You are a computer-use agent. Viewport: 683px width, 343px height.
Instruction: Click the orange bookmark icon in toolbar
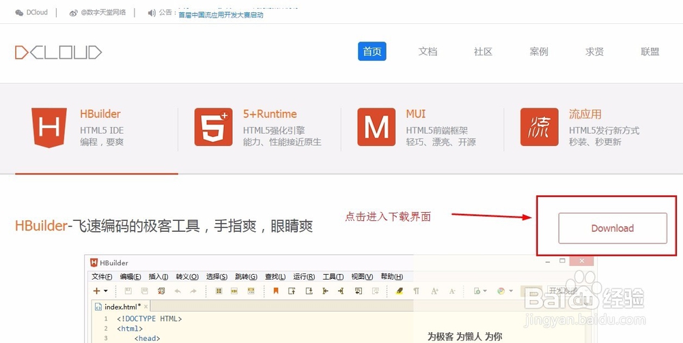click(276, 290)
